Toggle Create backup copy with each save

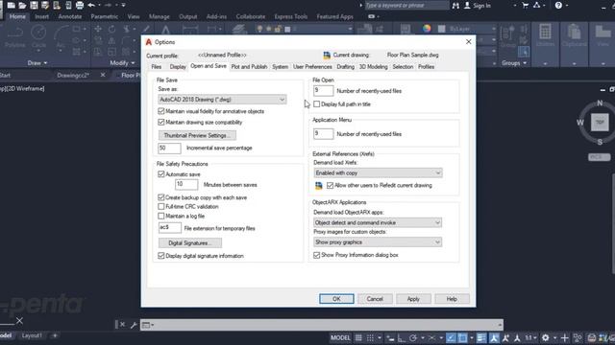coord(160,197)
